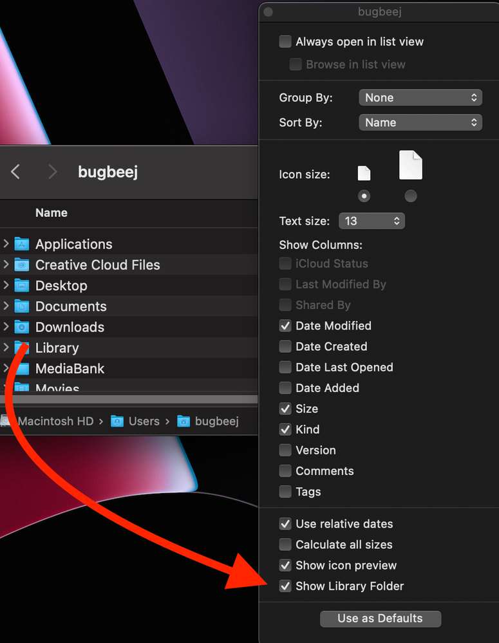
Task: Expand the Library folder row
Action: click(x=6, y=348)
